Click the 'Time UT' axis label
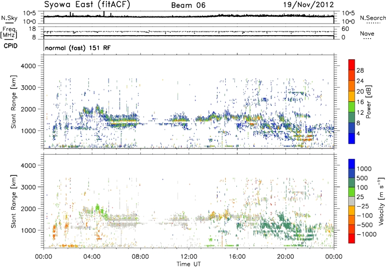This screenshot has height=267, width=386. 189,264
